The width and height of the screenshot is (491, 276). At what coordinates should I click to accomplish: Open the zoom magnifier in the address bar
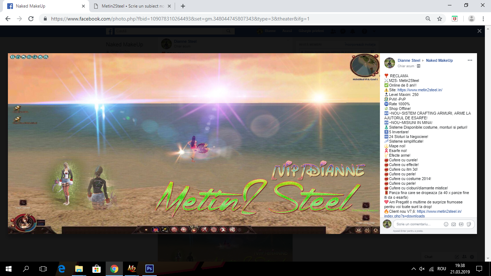[x=428, y=19]
